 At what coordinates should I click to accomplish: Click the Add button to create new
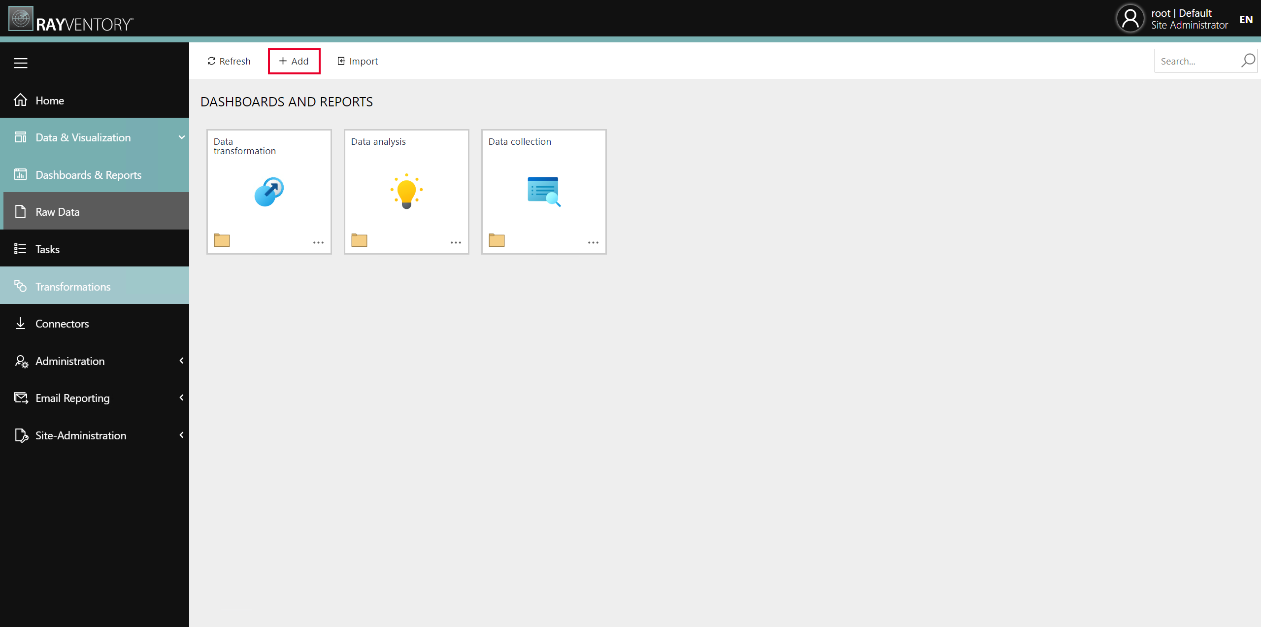point(294,61)
